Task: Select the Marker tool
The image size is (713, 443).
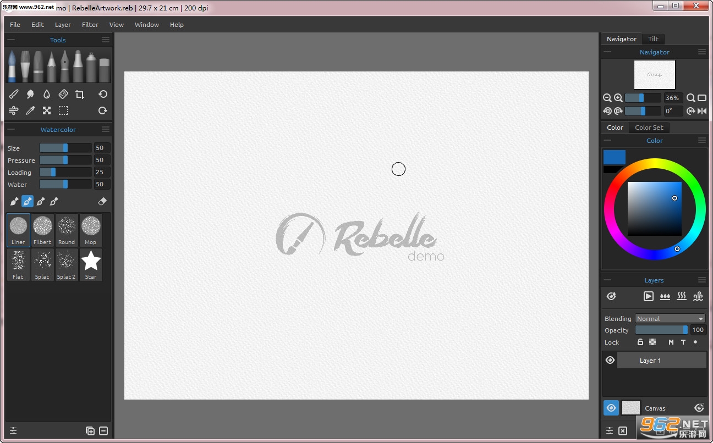Action: click(78, 67)
